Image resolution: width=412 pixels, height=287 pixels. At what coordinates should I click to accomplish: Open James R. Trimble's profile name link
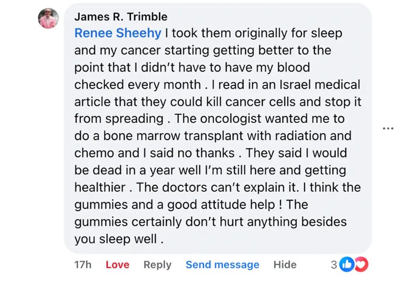(121, 17)
